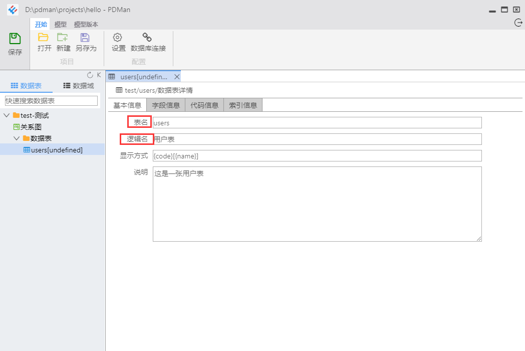Collapse the 数据表 folder node
525x351 pixels.
pos(16,138)
